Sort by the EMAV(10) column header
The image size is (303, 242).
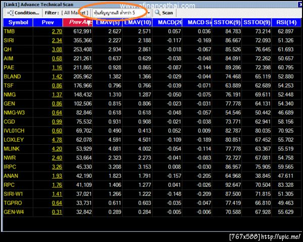(x=137, y=22)
